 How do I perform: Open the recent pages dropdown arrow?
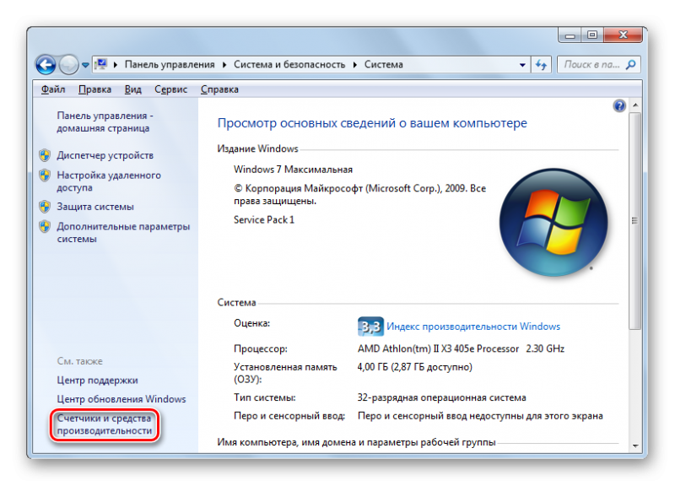[x=86, y=65]
